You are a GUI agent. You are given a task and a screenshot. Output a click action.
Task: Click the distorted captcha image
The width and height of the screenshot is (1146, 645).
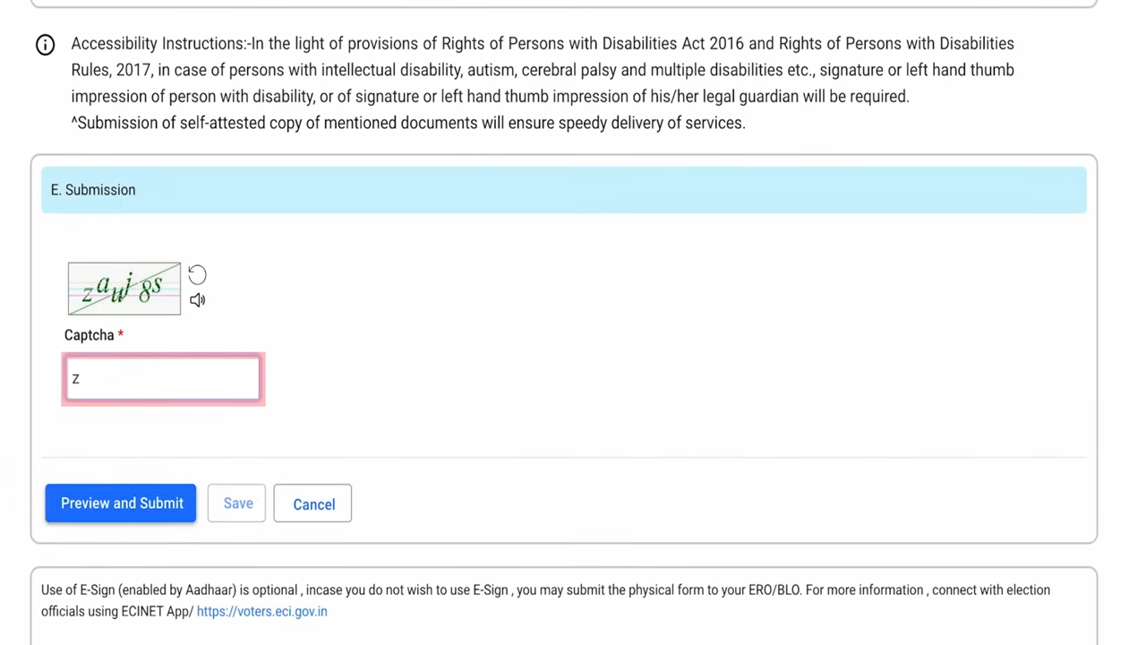(x=124, y=288)
